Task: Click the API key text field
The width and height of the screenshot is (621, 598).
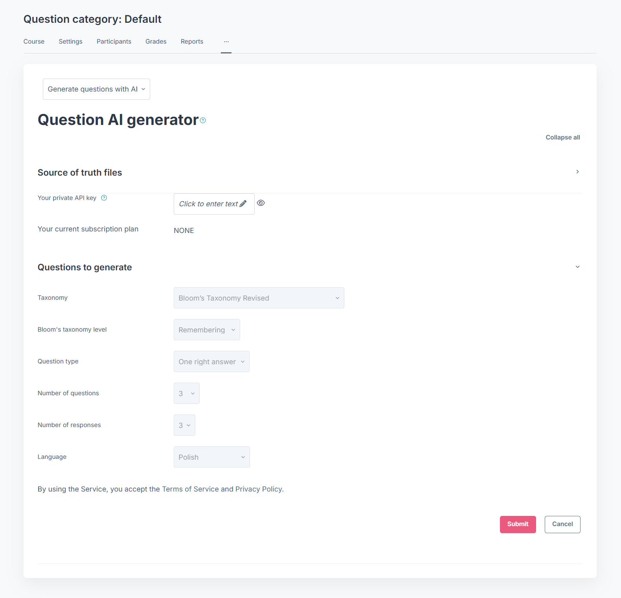Action: (x=208, y=204)
